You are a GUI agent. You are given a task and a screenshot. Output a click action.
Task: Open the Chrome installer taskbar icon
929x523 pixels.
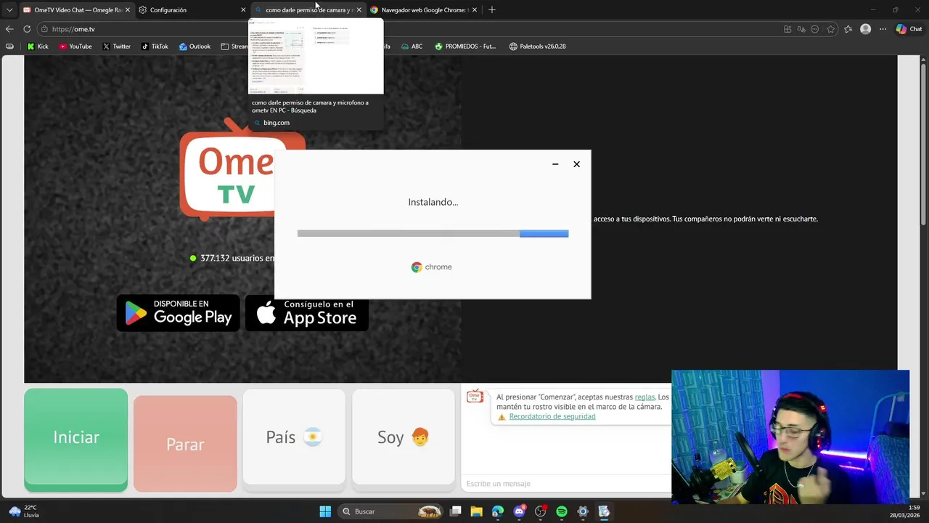604,511
